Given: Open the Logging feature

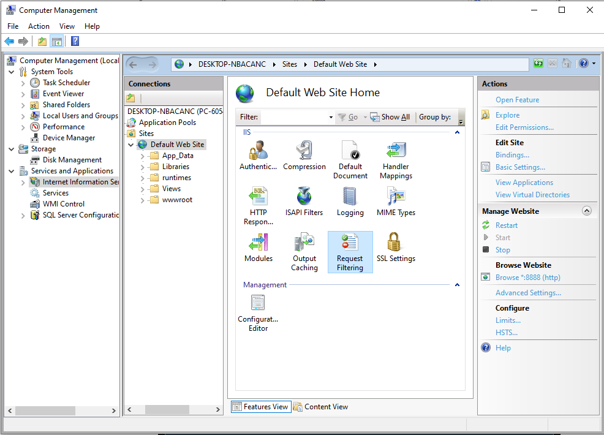Looking at the screenshot, I should (350, 201).
